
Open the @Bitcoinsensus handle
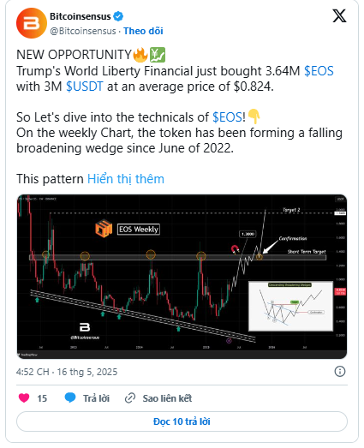83,31
